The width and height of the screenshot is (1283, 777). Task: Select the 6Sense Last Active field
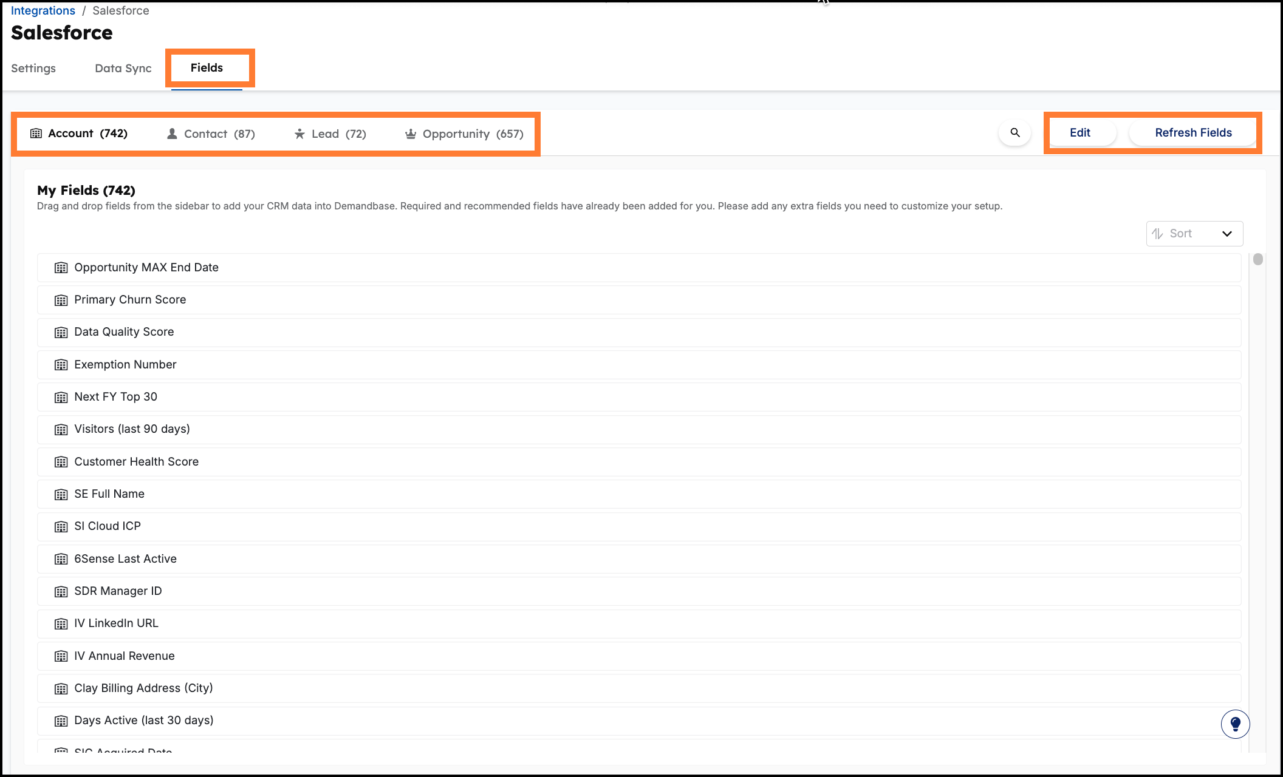[x=639, y=559]
